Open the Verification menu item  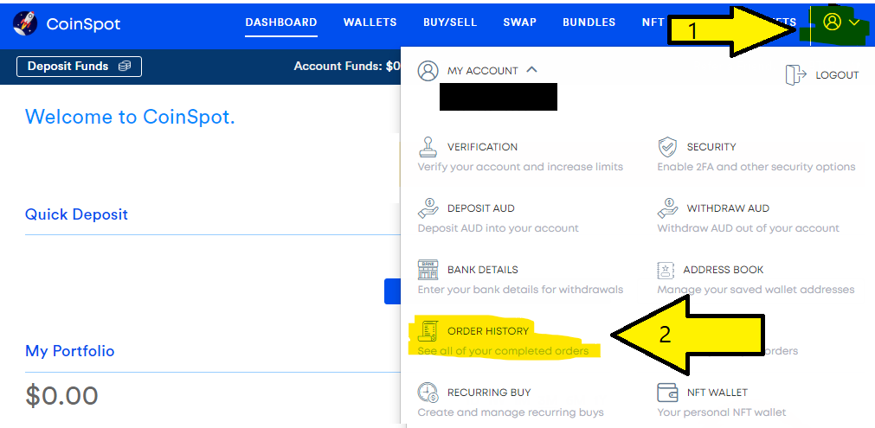tap(482, 147)
